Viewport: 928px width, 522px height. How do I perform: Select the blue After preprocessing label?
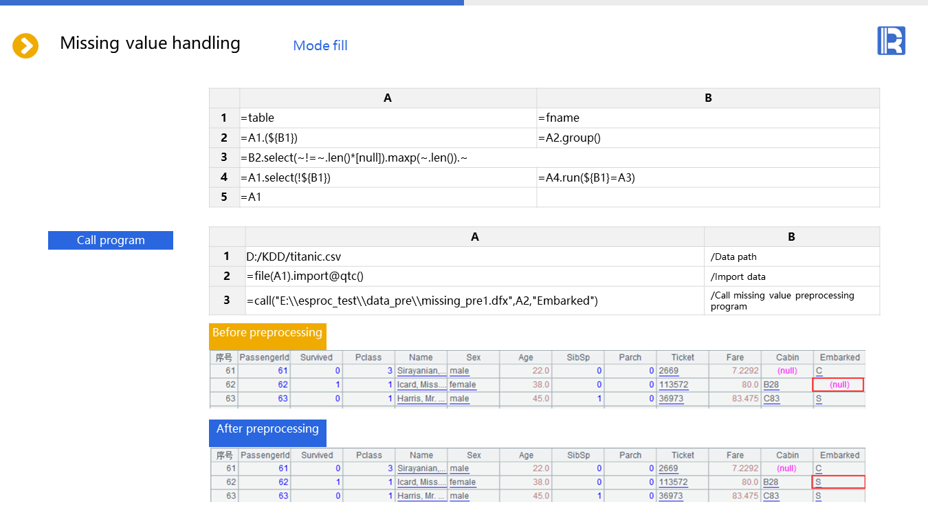(x=267, y=430)
